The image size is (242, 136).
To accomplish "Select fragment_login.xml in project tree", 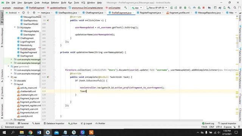I will pyautogui.click(x=29, y=98).
